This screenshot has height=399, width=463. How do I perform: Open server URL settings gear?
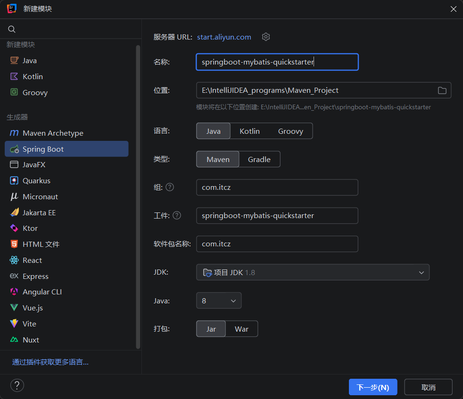pyautogui.click(x=266, y=37)
